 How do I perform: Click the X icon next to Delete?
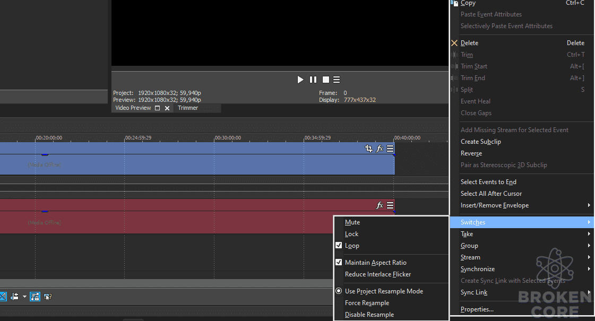(x=454, y=43)
